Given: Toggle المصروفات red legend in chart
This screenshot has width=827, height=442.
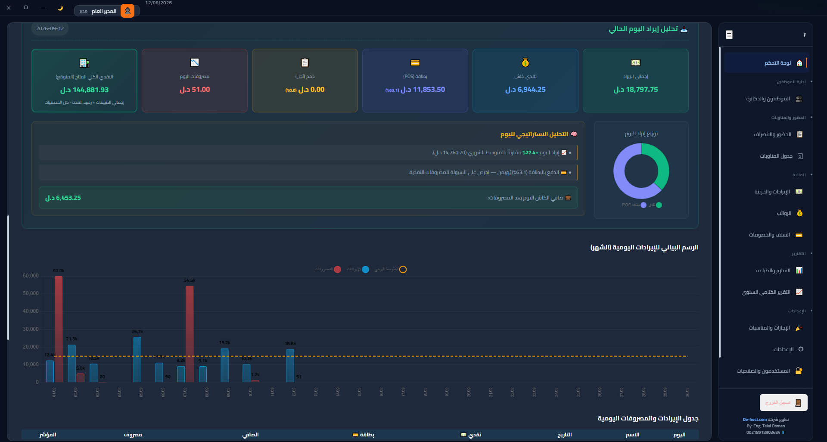Looking at the screenshot, I should pos(338,270).
